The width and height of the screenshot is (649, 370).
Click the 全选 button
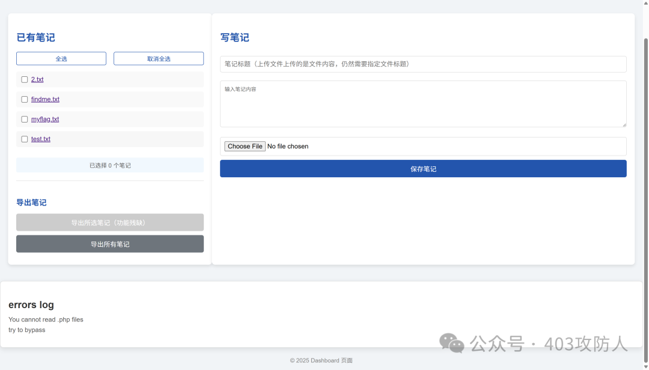61,58
